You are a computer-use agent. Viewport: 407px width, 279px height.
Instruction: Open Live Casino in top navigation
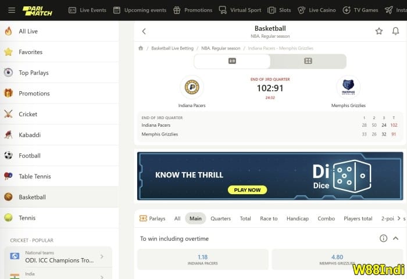tap(316, 10)
